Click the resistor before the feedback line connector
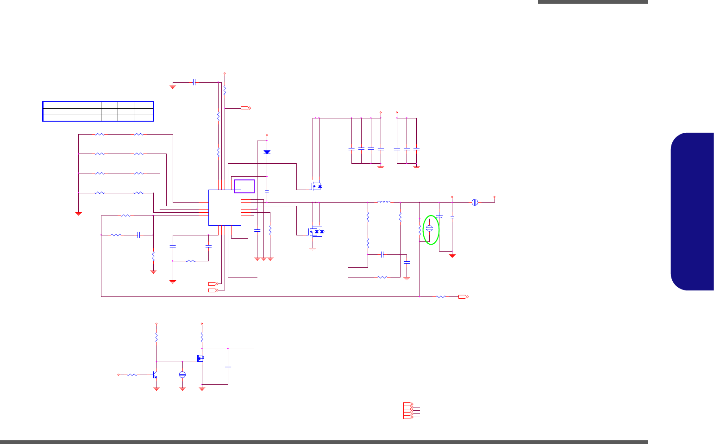This screenshot has height=444, width=714. [441, 296]
